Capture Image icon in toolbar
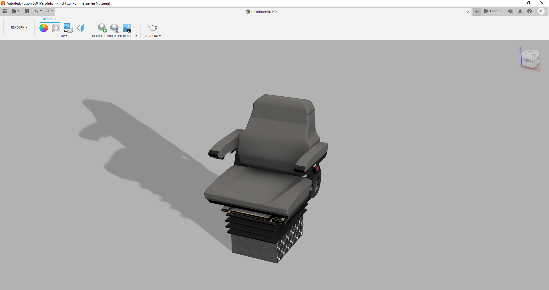Image resolution: width=549 pixels, height=290 pixels. pyautogui.click(x=127, y=28)
